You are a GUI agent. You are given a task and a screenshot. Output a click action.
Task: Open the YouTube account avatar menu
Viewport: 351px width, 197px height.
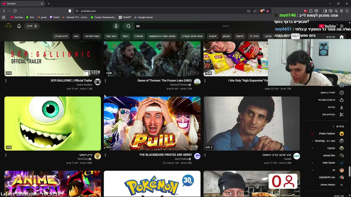(x=9, y=26)
